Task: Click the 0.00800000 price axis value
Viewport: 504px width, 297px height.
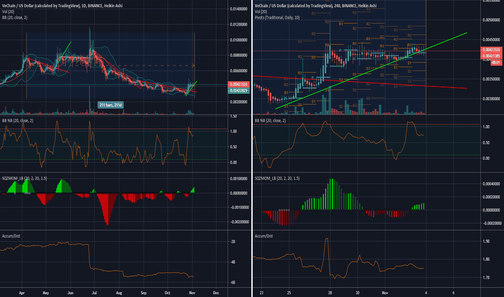Action: click(x=239, y=55)
